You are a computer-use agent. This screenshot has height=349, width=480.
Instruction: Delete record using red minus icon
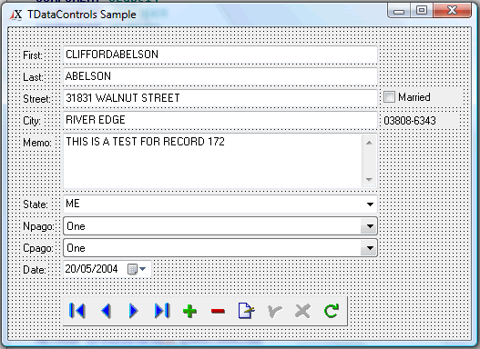(x=218, y=311)
